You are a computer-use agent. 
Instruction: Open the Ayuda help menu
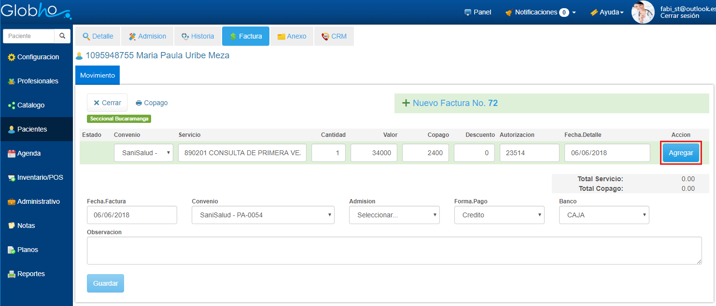607,13
